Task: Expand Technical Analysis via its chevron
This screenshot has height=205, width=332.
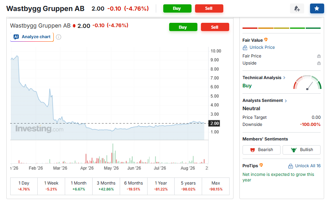Action: (285, 78)
